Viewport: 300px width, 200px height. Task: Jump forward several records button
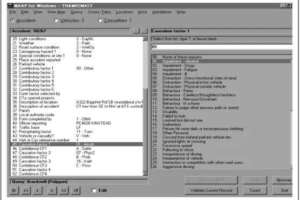point(64,190)
